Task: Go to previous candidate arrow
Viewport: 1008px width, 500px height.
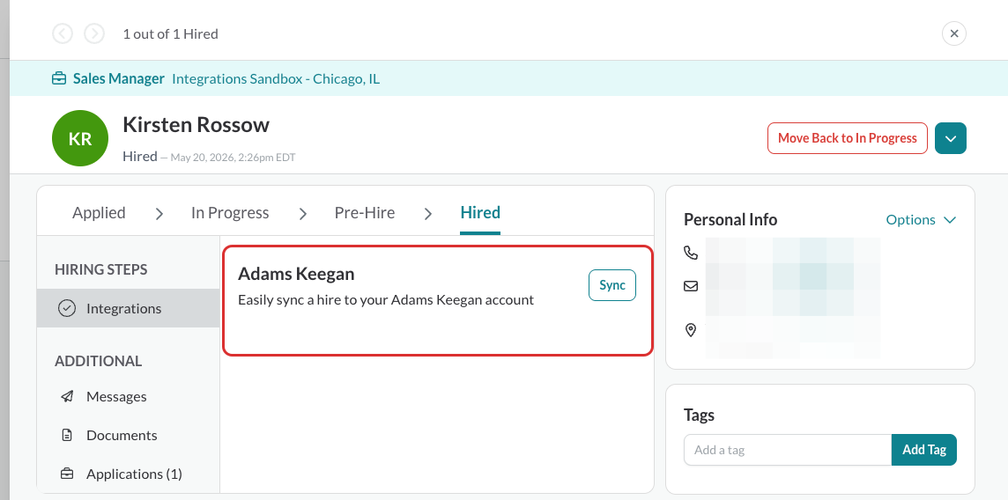Action: tap(63, 33)
